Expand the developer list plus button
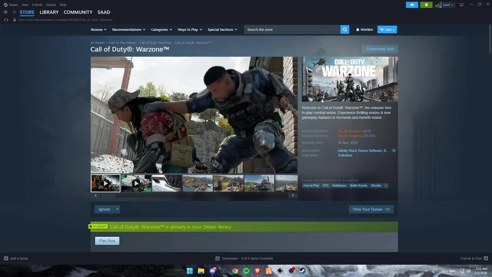Screen dimensions: 492x277 pyautogui.click(x=394, y=151)
